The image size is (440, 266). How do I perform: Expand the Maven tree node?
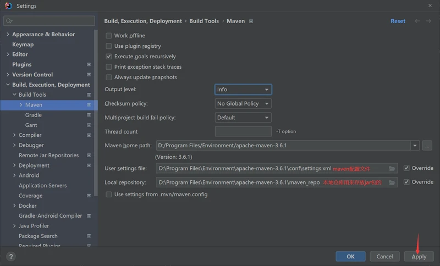coord(21,105)
